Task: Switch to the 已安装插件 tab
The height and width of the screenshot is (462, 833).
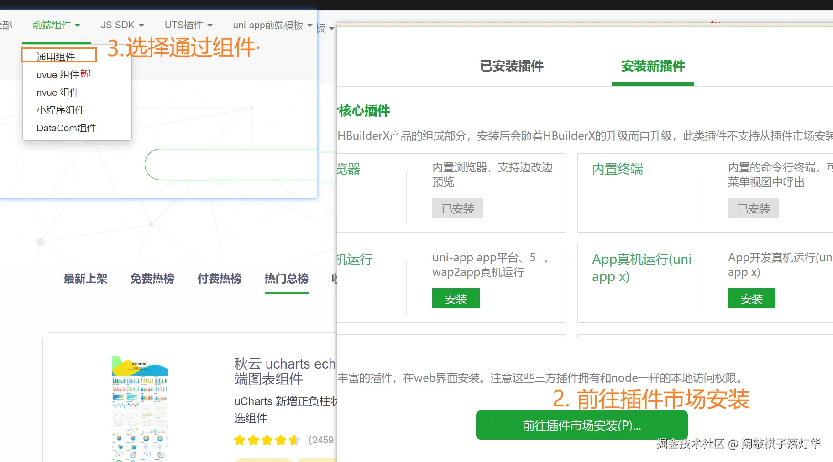Action: coord(512,66)
